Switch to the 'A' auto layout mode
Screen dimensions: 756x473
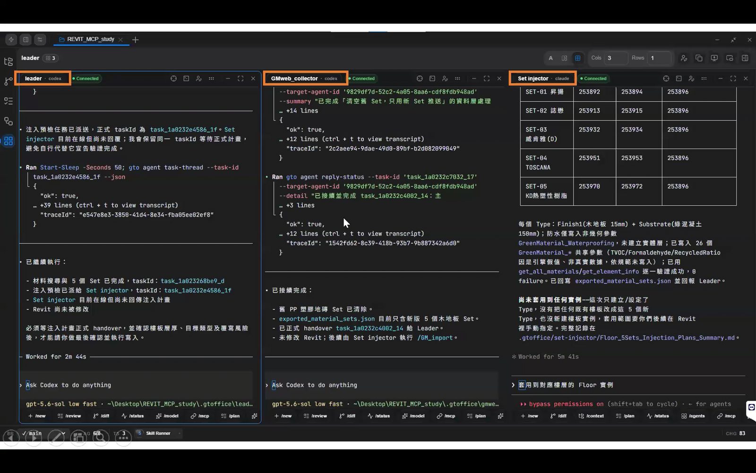point(550,58)
